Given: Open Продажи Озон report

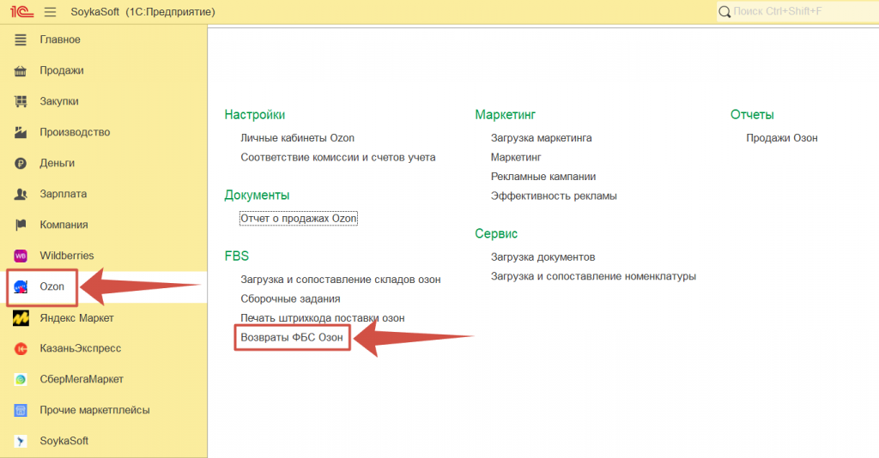Looking at the screenshot, I should tap(781, 137).
